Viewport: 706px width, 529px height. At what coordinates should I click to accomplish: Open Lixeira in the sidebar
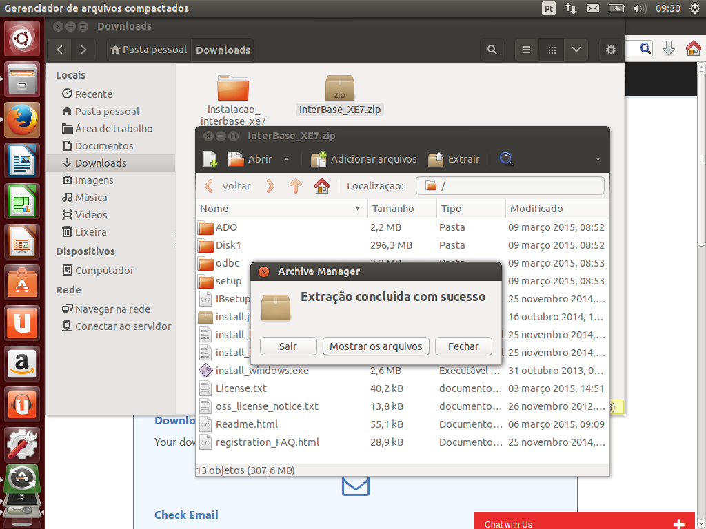click(x=90, y=232)
